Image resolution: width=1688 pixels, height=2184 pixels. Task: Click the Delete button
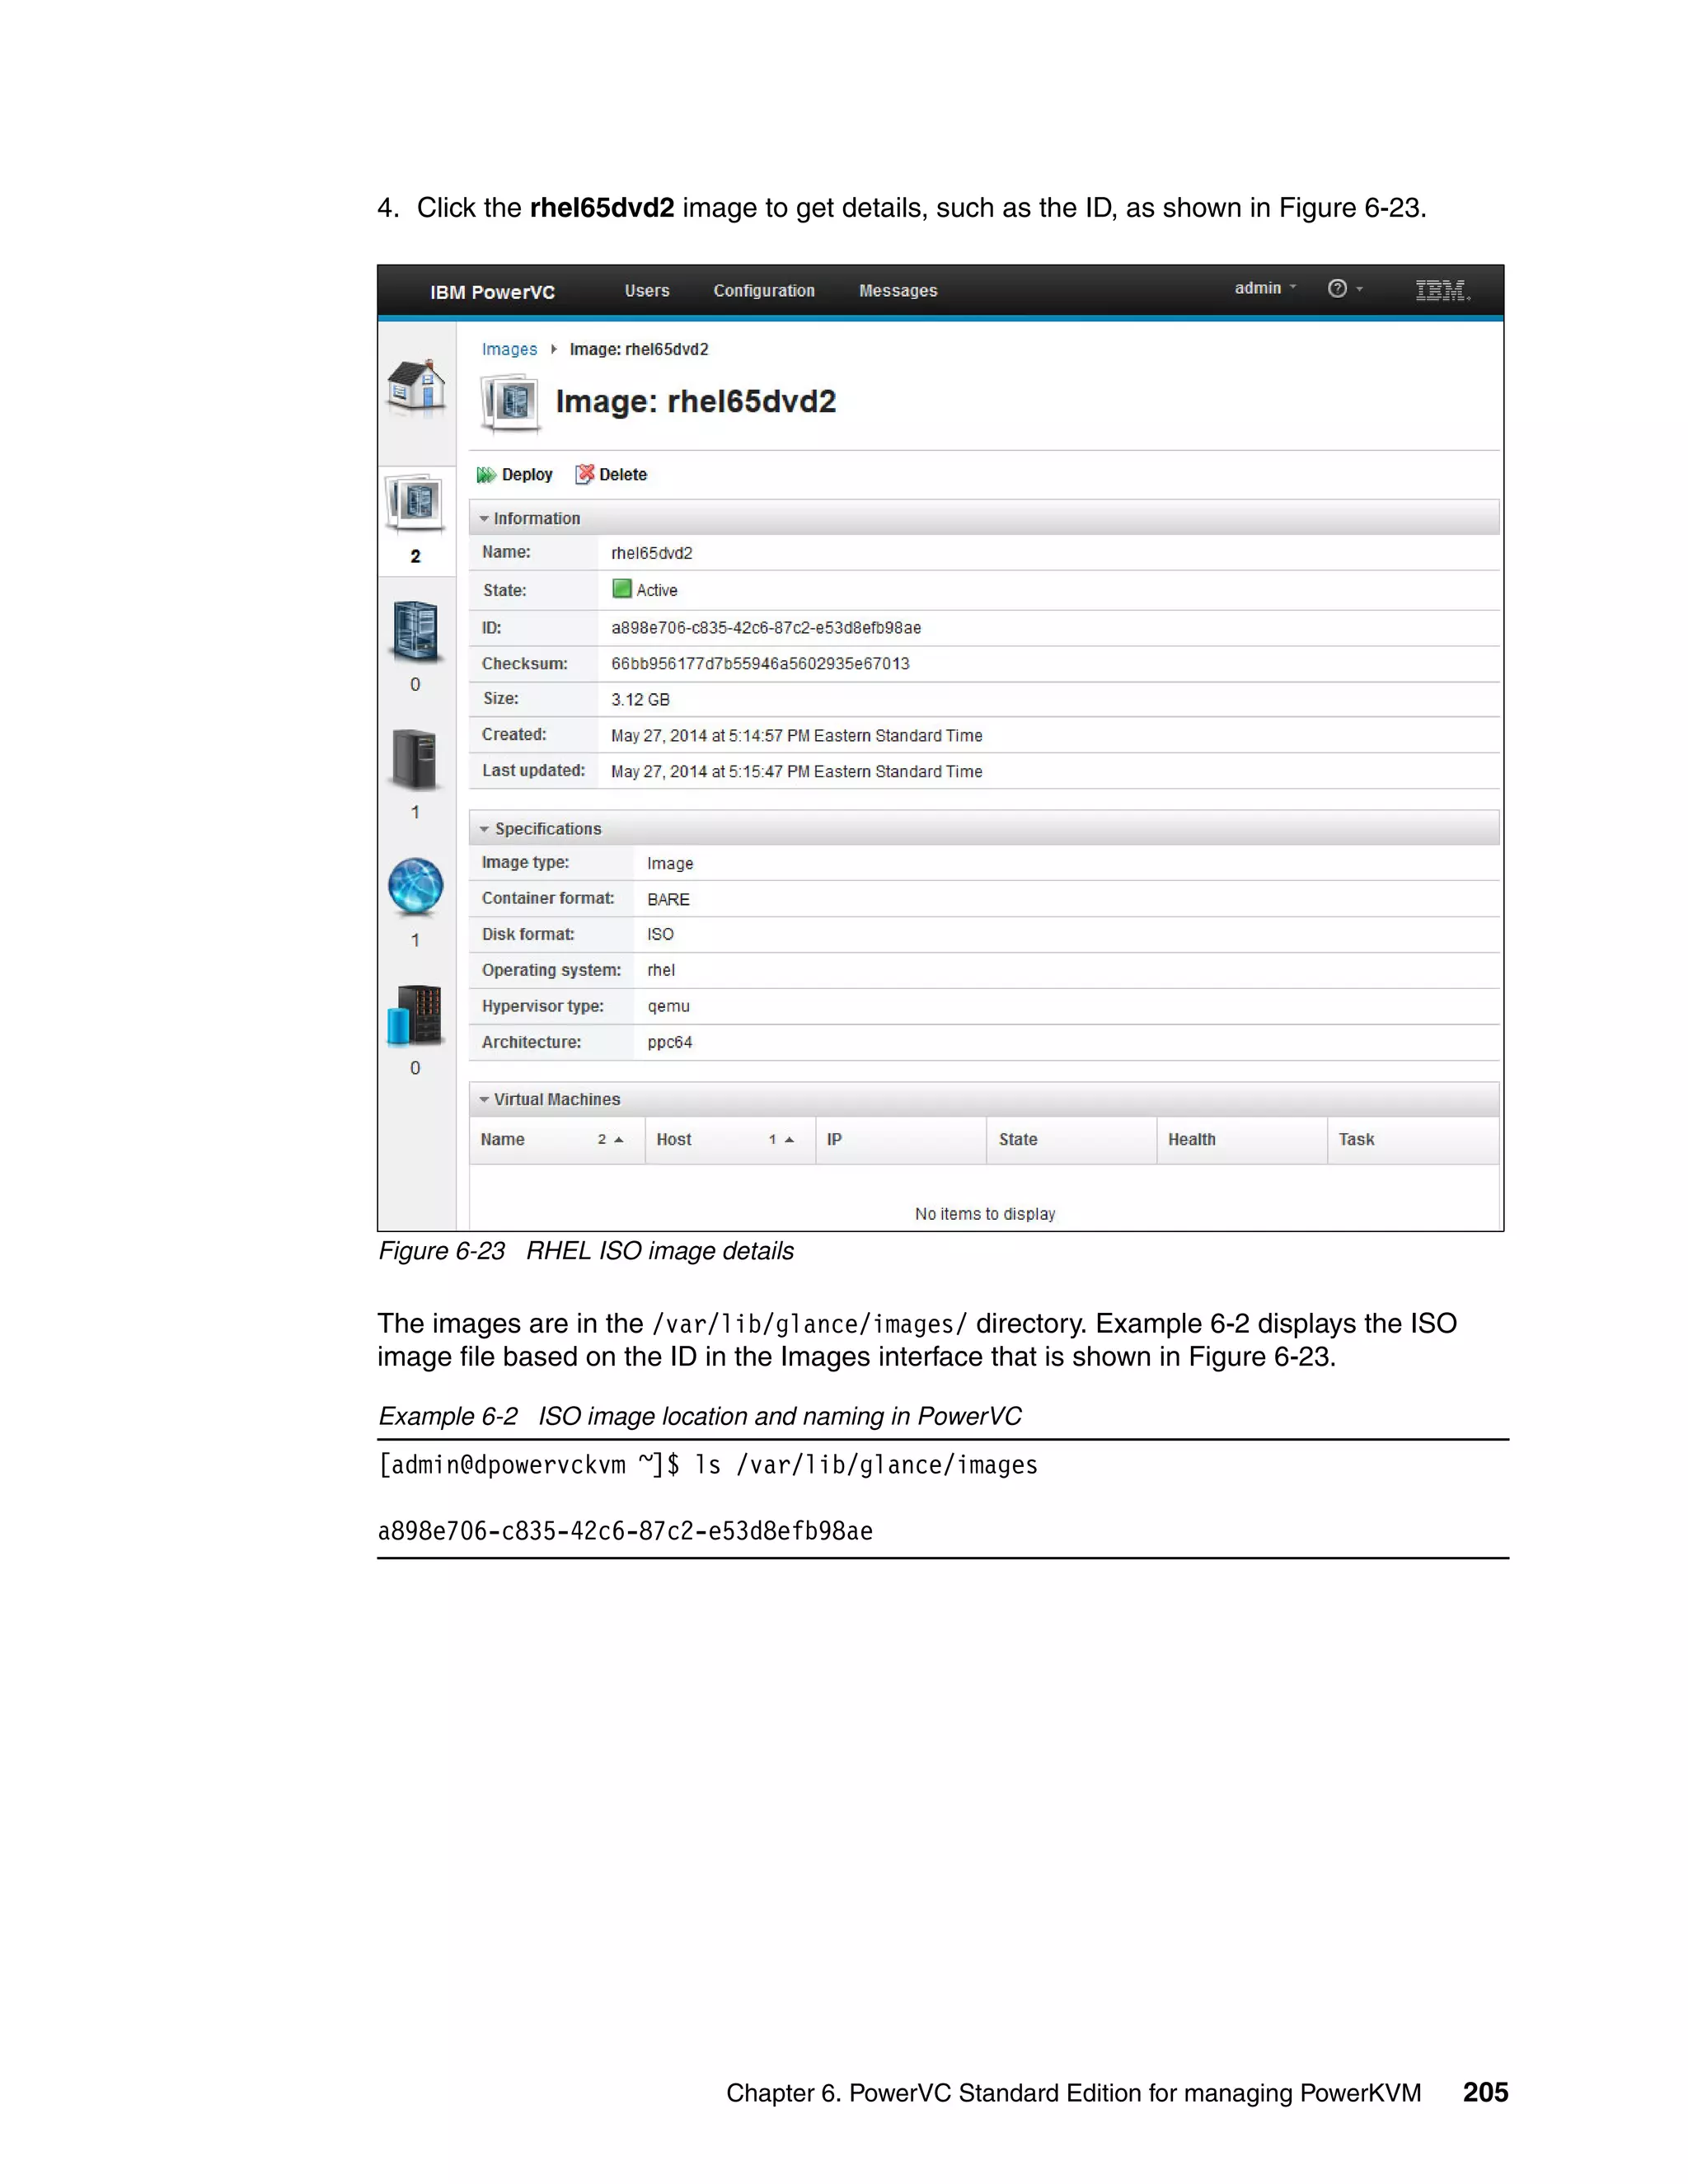(611, 475)
